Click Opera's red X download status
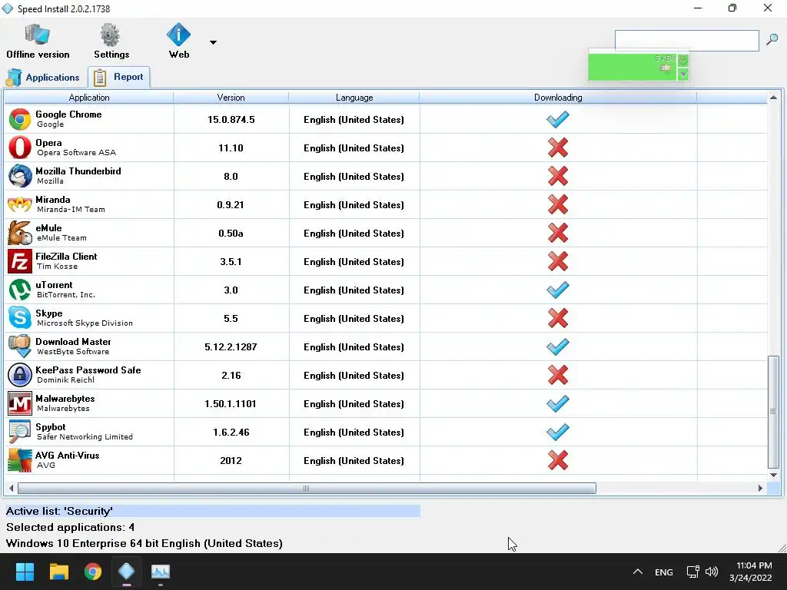Screen dimensions: 787x590 tap(558, 147)
